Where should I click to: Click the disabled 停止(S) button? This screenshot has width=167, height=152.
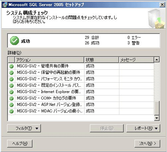(x=107, y=128)
